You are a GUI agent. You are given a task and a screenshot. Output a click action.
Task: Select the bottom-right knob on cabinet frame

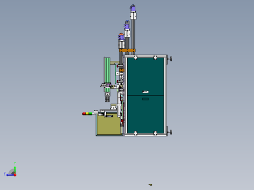[170, 132]
